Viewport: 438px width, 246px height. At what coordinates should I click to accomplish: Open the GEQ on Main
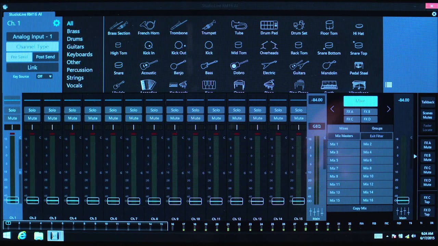pyautogui.click(x=317, y=126)
